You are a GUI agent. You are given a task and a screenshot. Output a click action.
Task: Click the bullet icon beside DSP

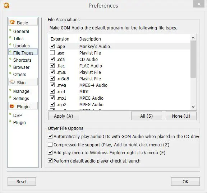10,114
